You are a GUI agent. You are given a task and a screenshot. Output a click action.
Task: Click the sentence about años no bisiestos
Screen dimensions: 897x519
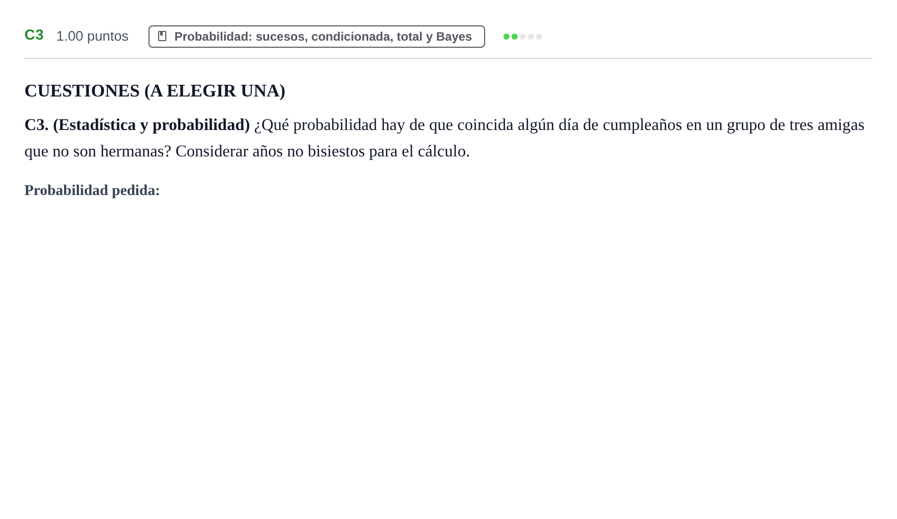[322, 151]
